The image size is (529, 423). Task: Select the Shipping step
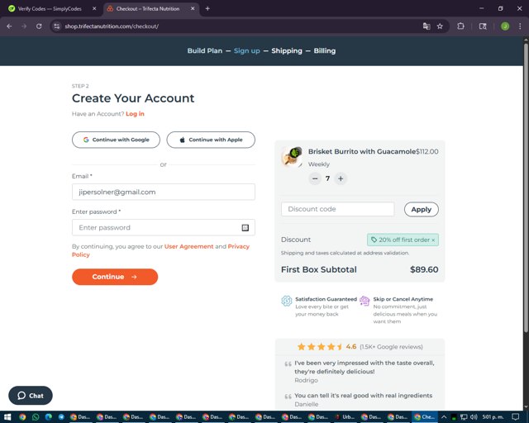pos(287,50)
